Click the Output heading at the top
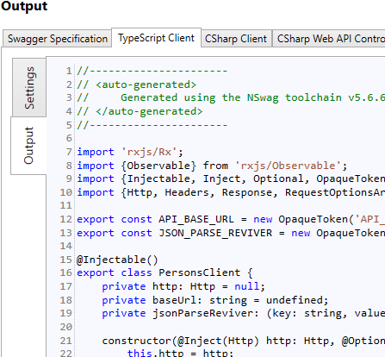The height and width of the screenshot is (357, 385). click(x=24, y=6)
